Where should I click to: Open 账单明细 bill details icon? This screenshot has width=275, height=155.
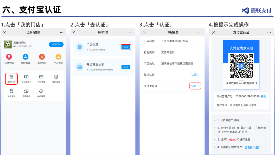[9, 57]
